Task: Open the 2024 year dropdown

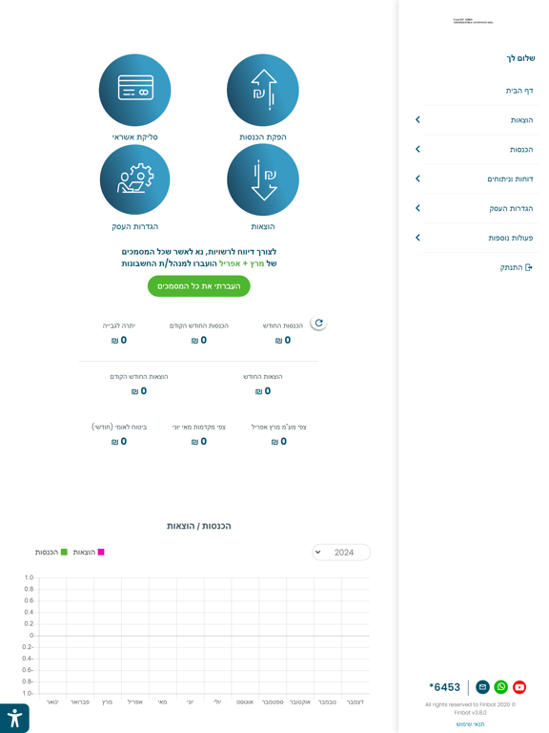Action: point(341,552)
